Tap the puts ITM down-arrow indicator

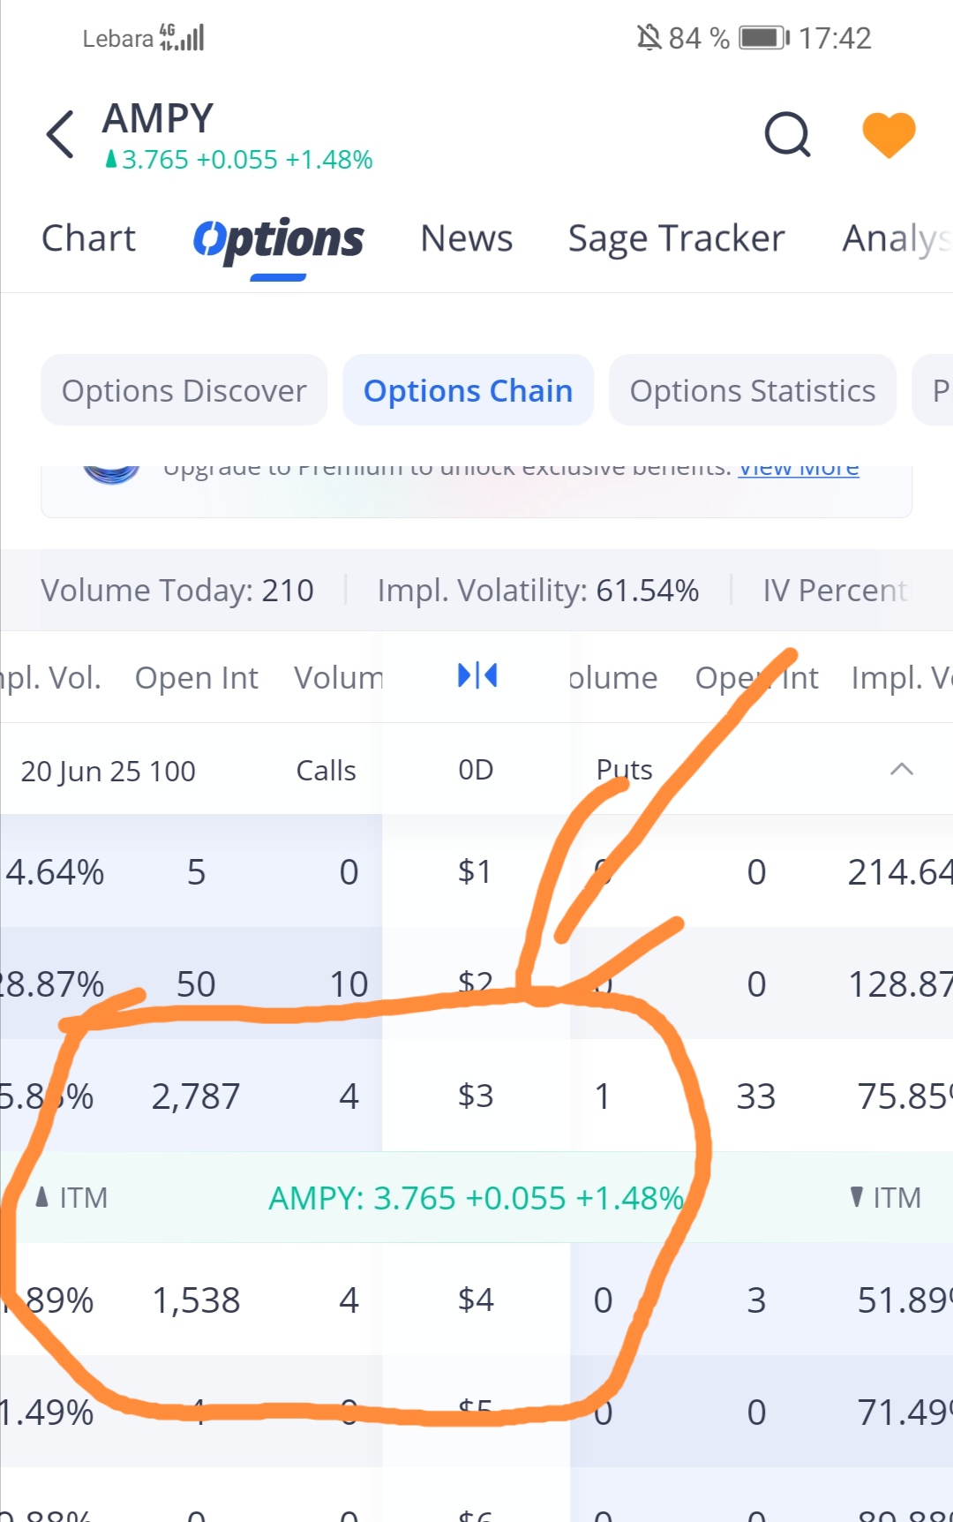tap(856, 1197)
